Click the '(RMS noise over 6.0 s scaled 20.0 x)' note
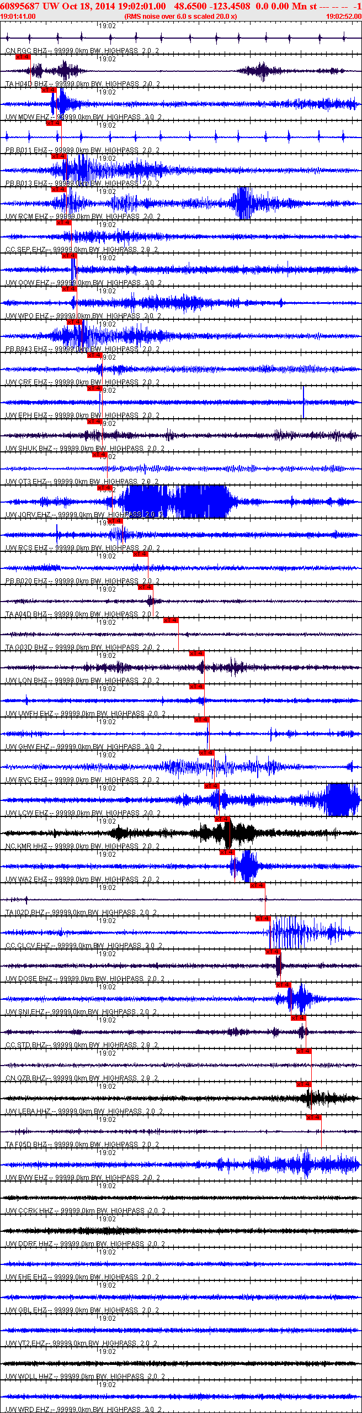 tap(180, 17)
